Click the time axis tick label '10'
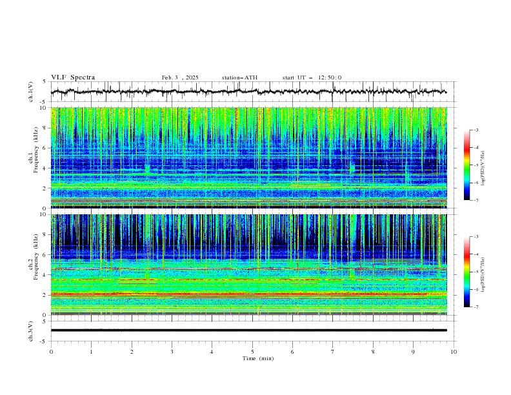511x395 pixels. pos(454,352)
